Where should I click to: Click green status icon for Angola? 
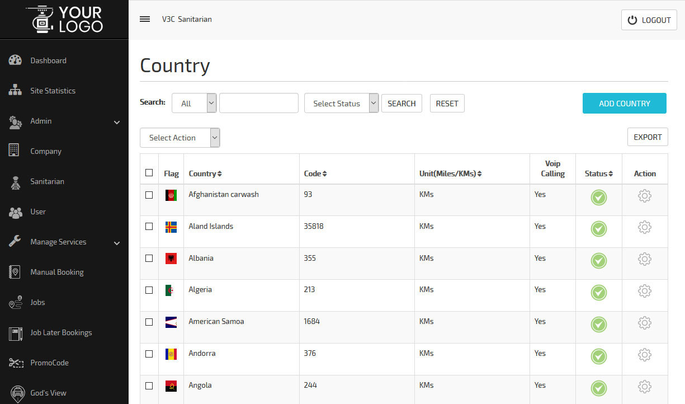(x=599, y=388)
